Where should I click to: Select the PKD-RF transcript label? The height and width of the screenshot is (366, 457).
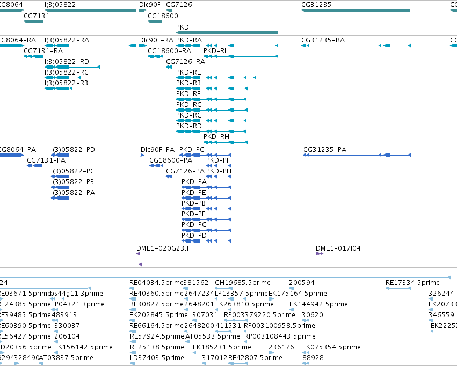[188, 94]
